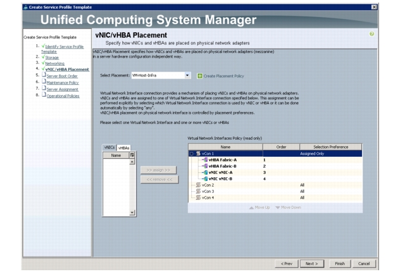Select the vHBA Fabric-B row
This screenshot has height=274, width=405.
click(x=275, y=166)
